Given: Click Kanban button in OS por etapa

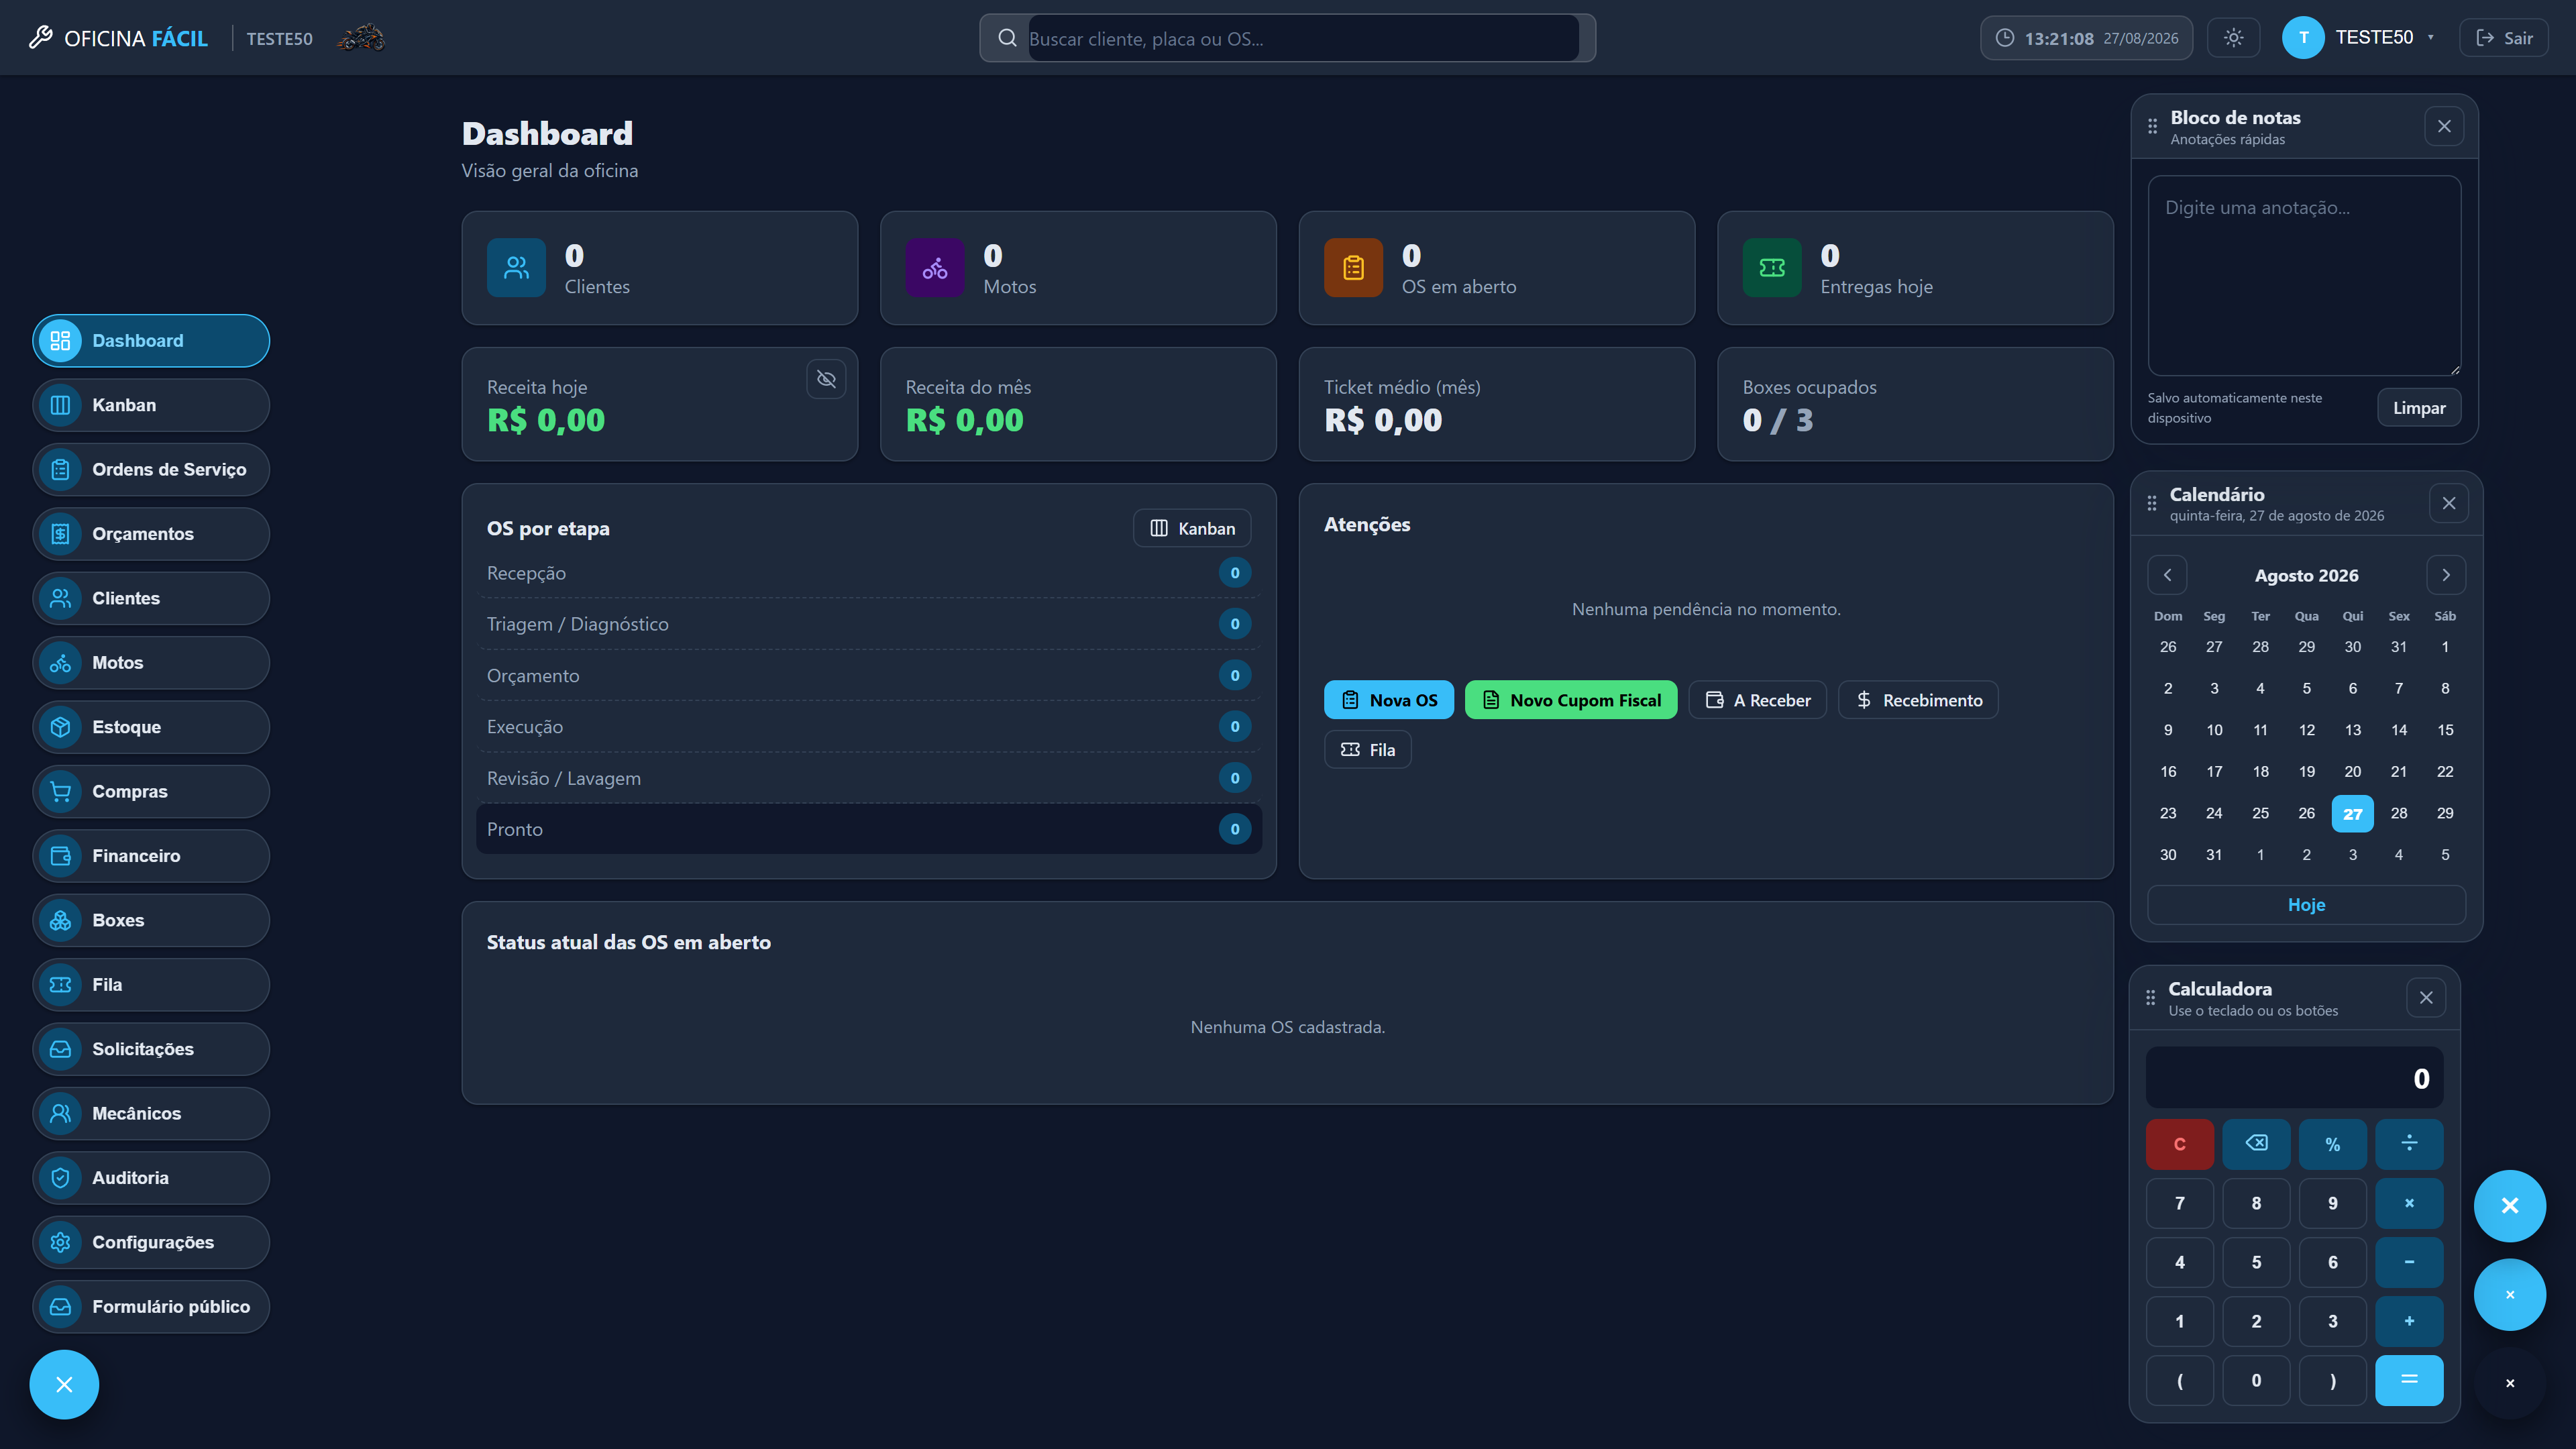Looking at the screenshot, I should coord(1191,528).
